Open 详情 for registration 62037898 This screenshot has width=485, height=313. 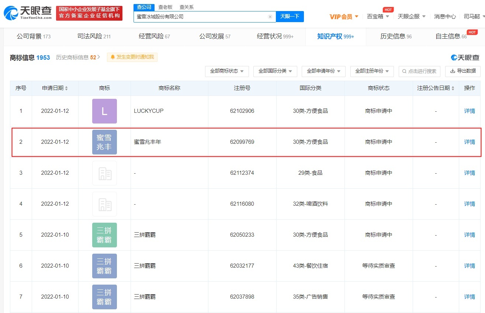coord(470,297)
